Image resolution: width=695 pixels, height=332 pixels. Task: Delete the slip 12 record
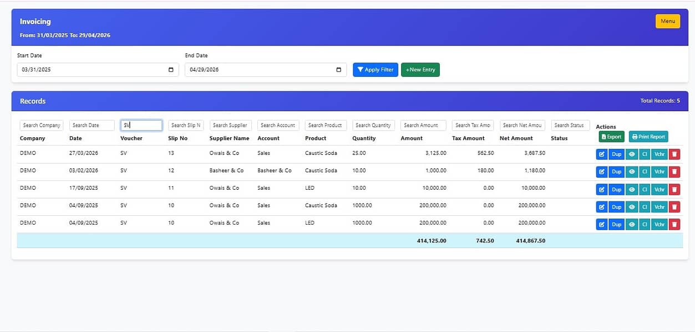674,172
